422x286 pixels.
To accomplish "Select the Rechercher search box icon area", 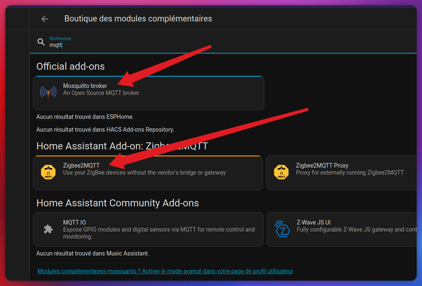I will tap(40, 42).
